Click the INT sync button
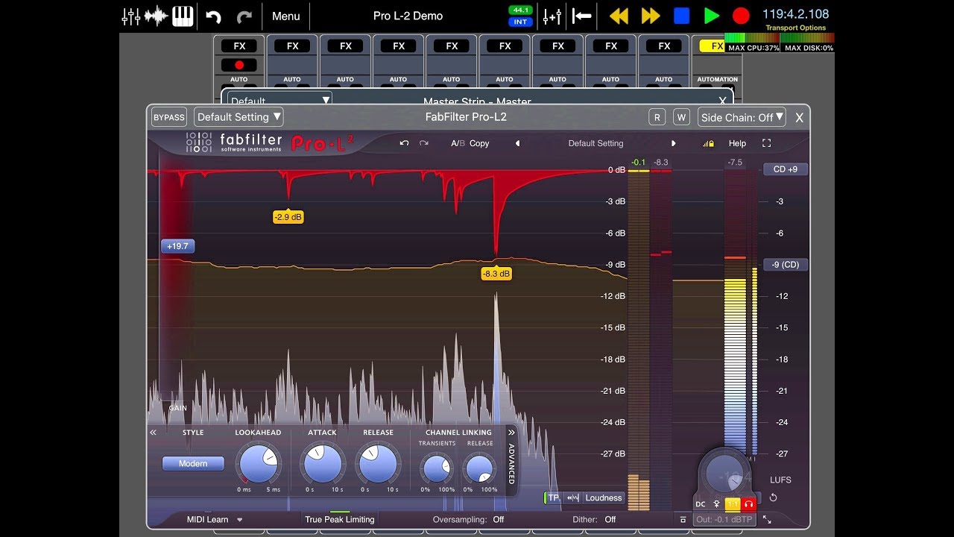954x537 pixels. 519,22
